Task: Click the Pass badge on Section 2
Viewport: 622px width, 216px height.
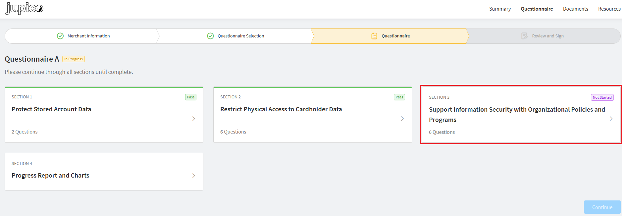Action: pos(399,97)
